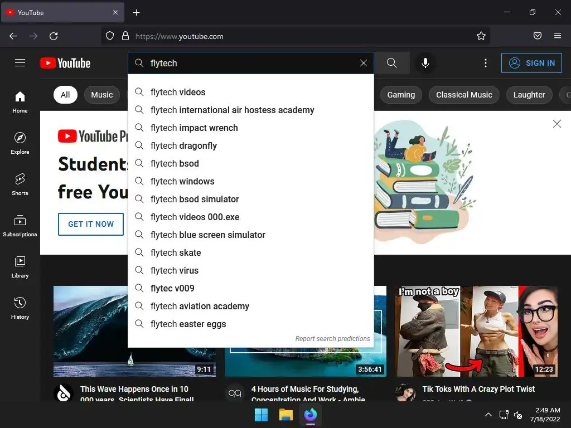The image size is (571, 428).
Task: Open '4 Hours of Music For Studying' title
Action: click(308, 394)
